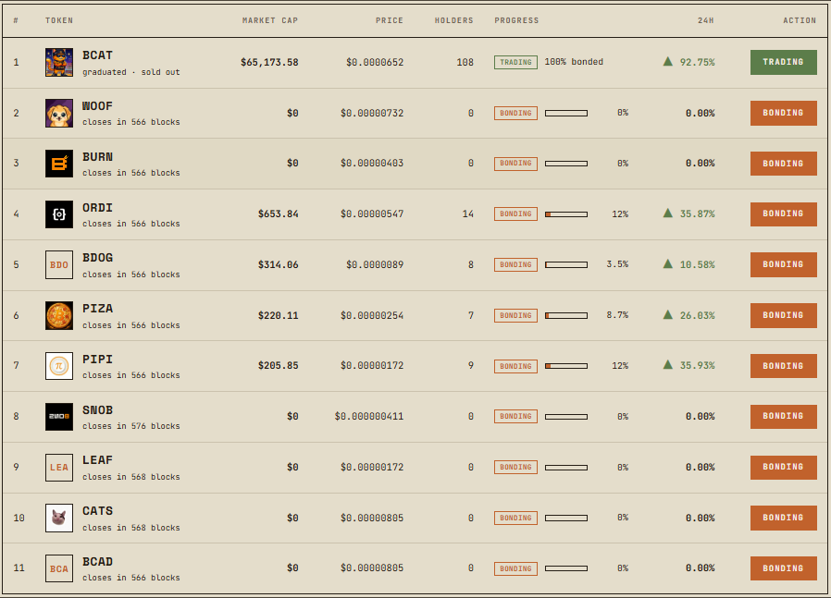The width and height of the screenshot is (831, 598).
Task: Click the up-arrow next to 26.03%
Action: click(668, 314)
